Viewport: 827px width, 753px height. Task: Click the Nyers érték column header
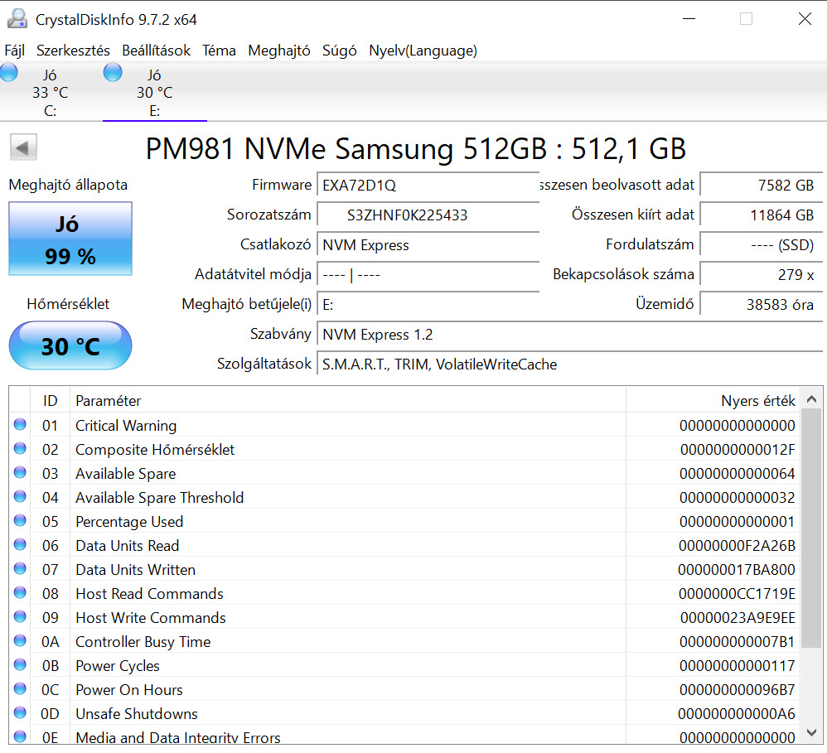713,401
